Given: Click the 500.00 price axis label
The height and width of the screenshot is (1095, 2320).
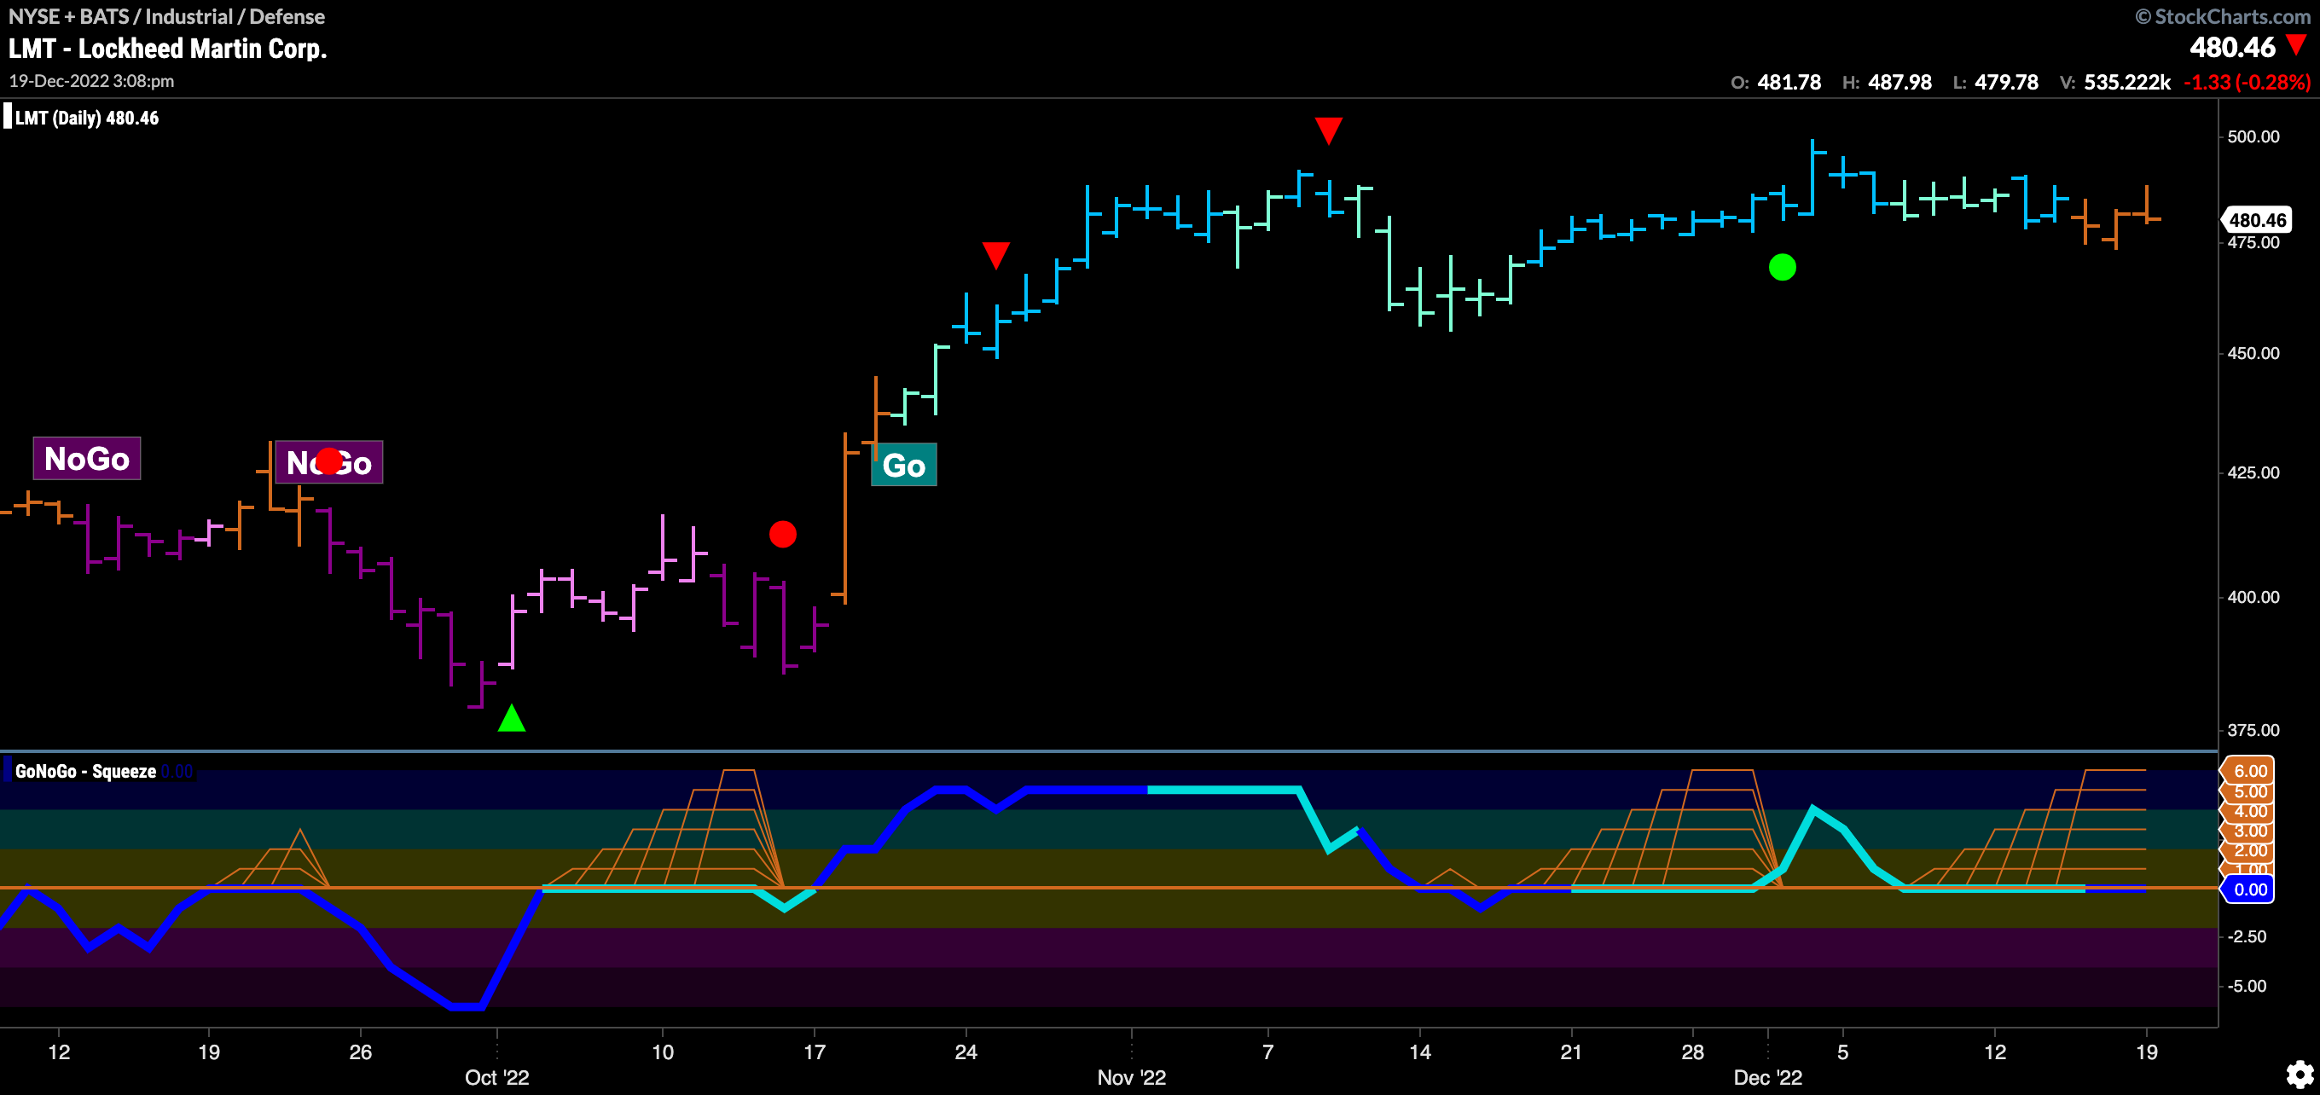Looking at the screenshot, I should point(2253,136).
